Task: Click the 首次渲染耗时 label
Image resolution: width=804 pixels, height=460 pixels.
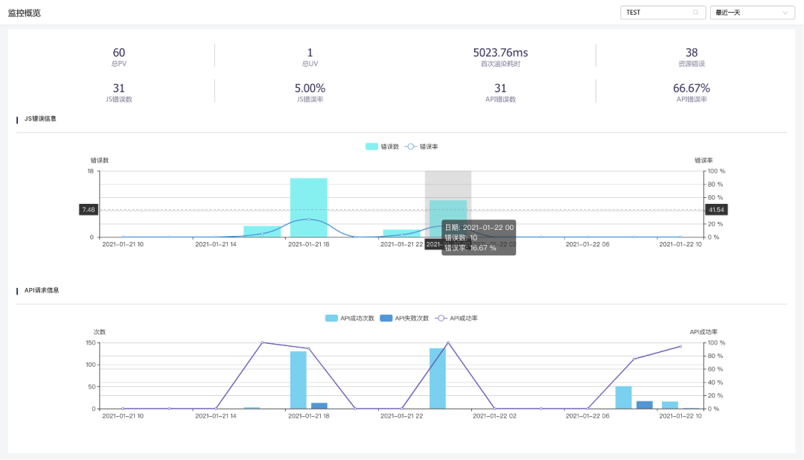Action: pos(500,64)
